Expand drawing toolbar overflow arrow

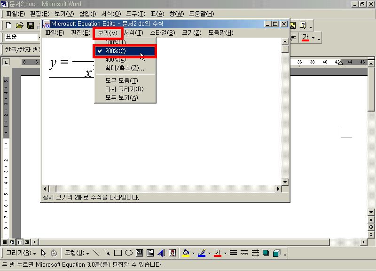pos(285,255)
